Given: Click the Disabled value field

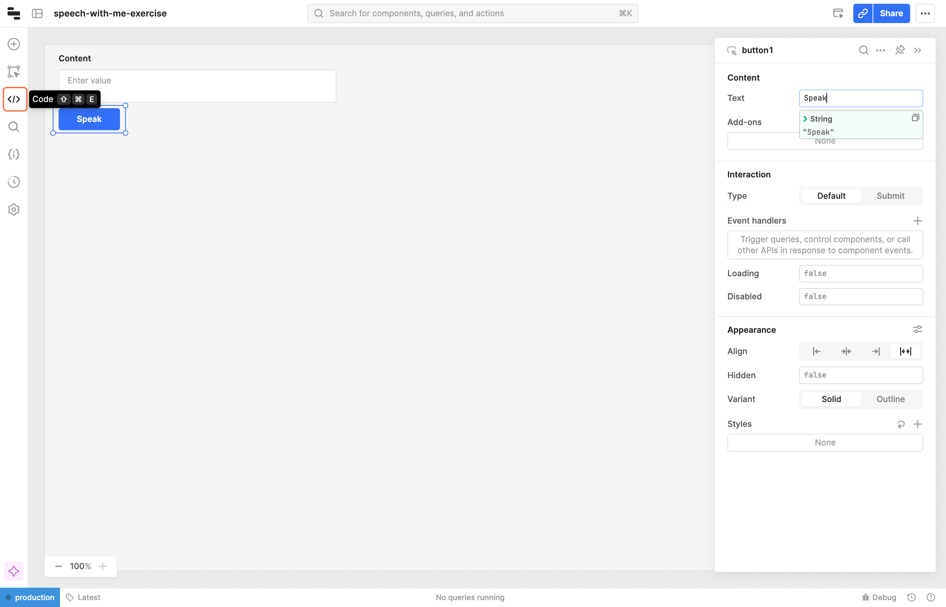Looking at the screenshot, I should (x=861, y=296).
